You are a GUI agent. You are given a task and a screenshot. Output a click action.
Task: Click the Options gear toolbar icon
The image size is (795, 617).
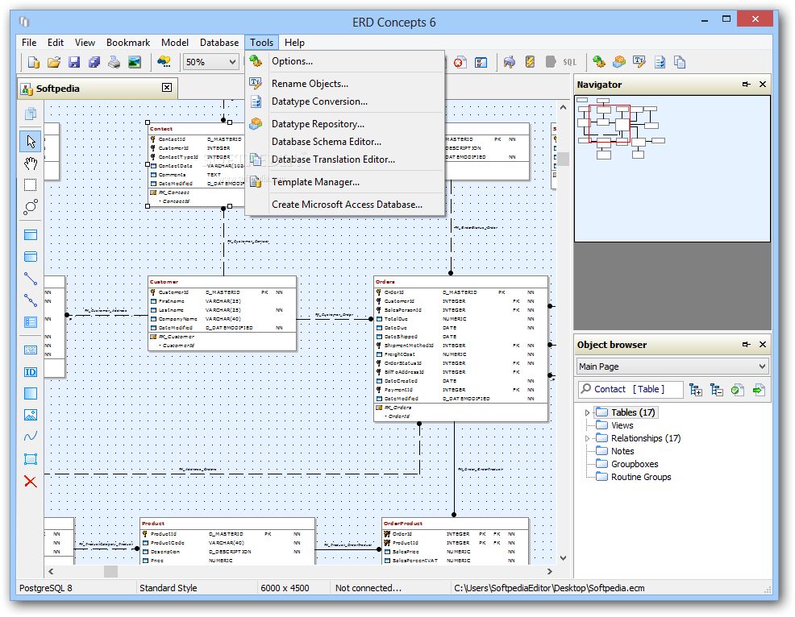599,62
